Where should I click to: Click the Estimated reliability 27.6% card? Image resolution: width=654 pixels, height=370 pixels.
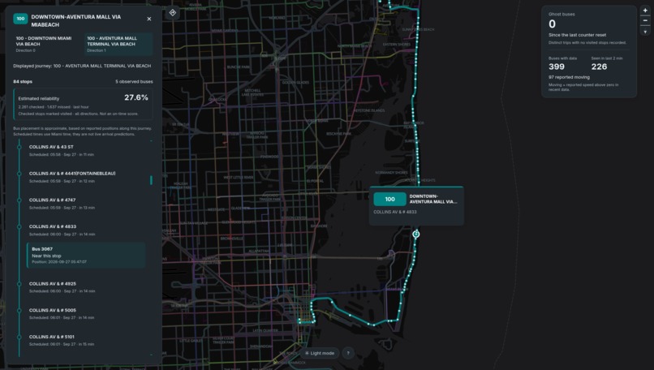83,105
